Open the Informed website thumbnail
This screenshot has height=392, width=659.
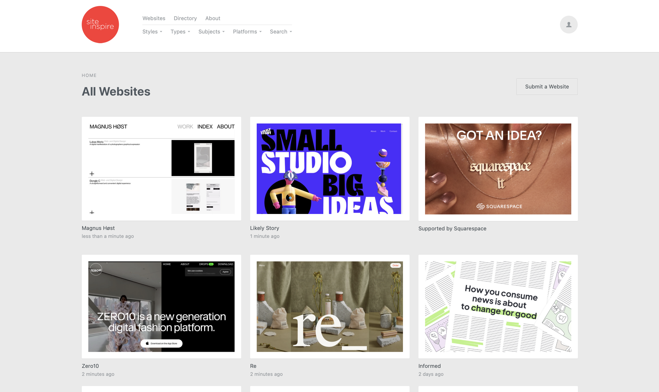[498, 306]
